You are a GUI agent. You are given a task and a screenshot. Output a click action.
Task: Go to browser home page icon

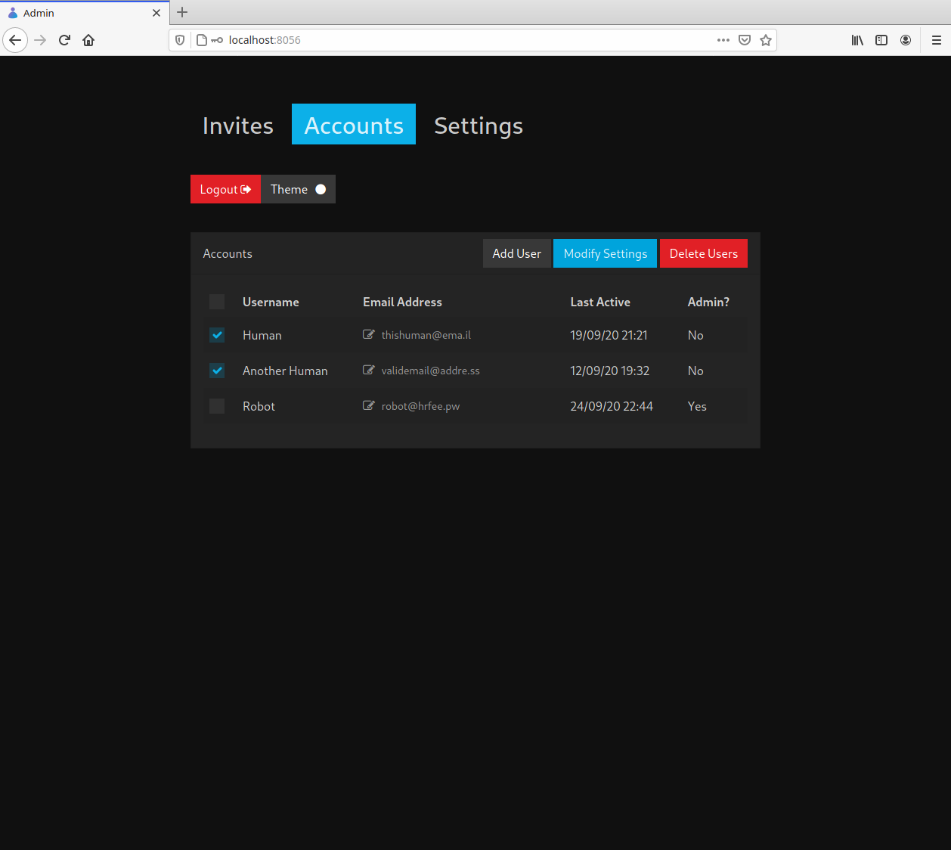[x=88, y=40]
